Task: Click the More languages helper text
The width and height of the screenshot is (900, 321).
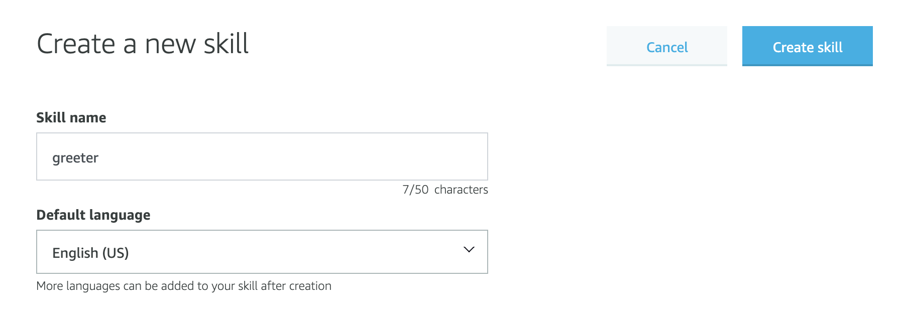Action: (x=184, y=286)
